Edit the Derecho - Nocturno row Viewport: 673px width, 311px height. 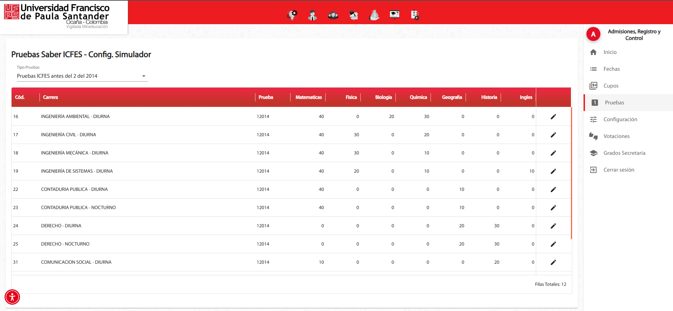tap(553, 244)
